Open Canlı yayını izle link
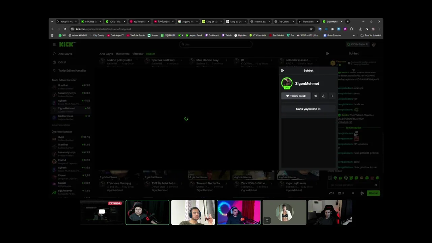This screenshot has height=243, width=432. coord(308,109)
